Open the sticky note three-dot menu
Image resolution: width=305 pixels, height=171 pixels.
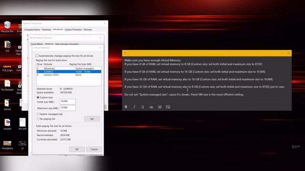[282, 53]
